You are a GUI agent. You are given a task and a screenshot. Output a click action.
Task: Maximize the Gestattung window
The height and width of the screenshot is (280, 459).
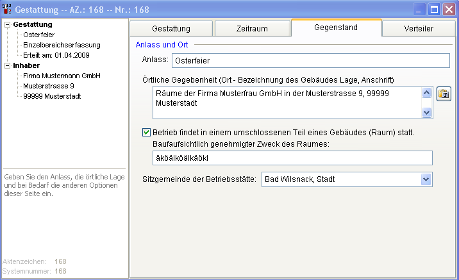pos(434,10)
